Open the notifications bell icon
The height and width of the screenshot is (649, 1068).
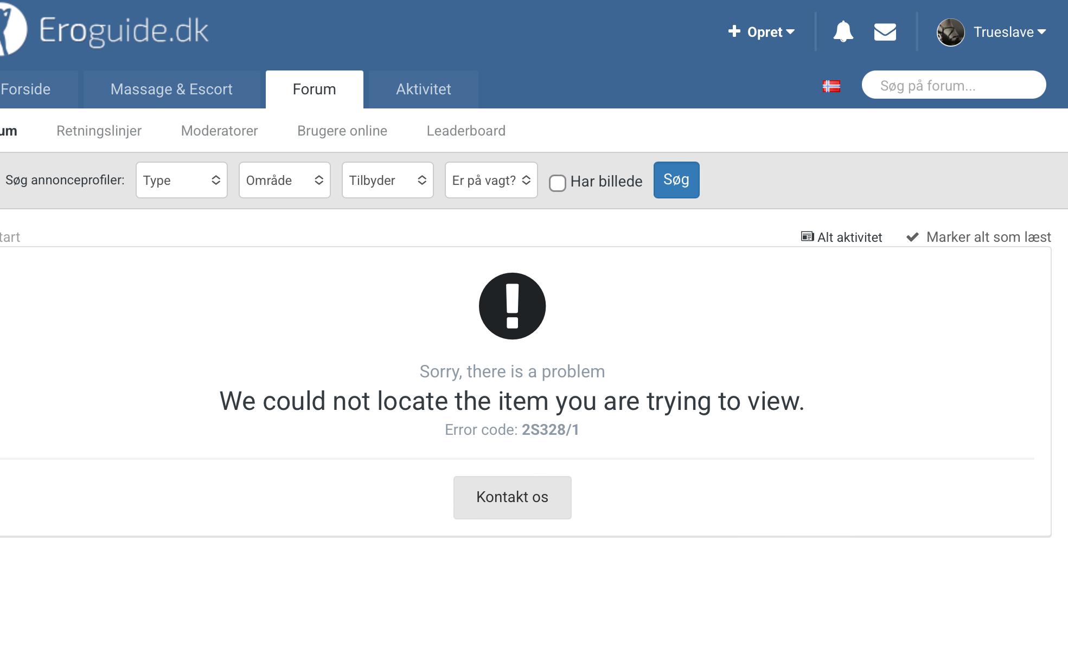[x=843, y=32]
